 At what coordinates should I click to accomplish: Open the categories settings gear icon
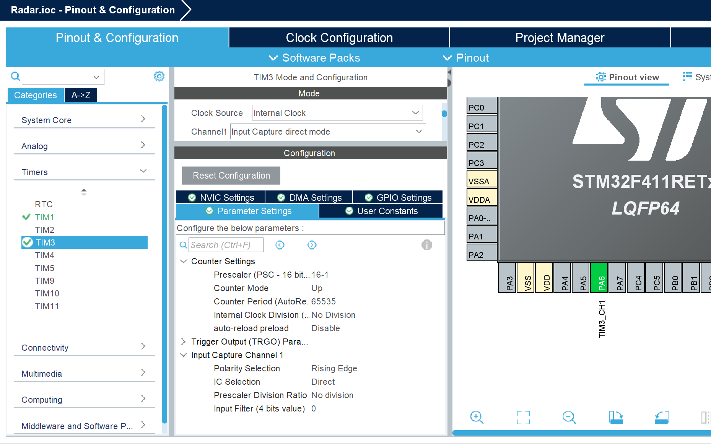coord(159,76)
